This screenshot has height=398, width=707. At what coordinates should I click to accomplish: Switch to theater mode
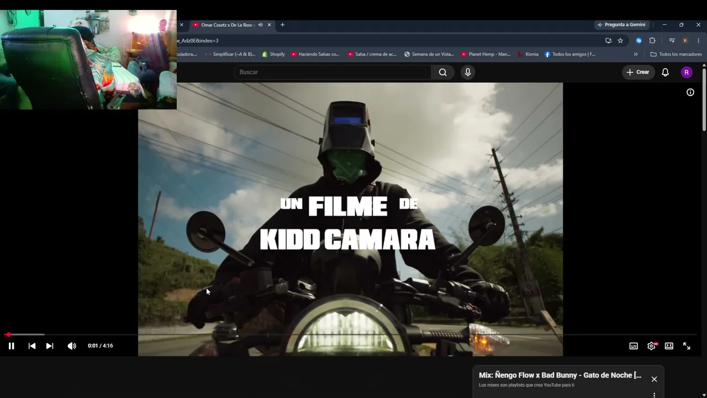669,346
